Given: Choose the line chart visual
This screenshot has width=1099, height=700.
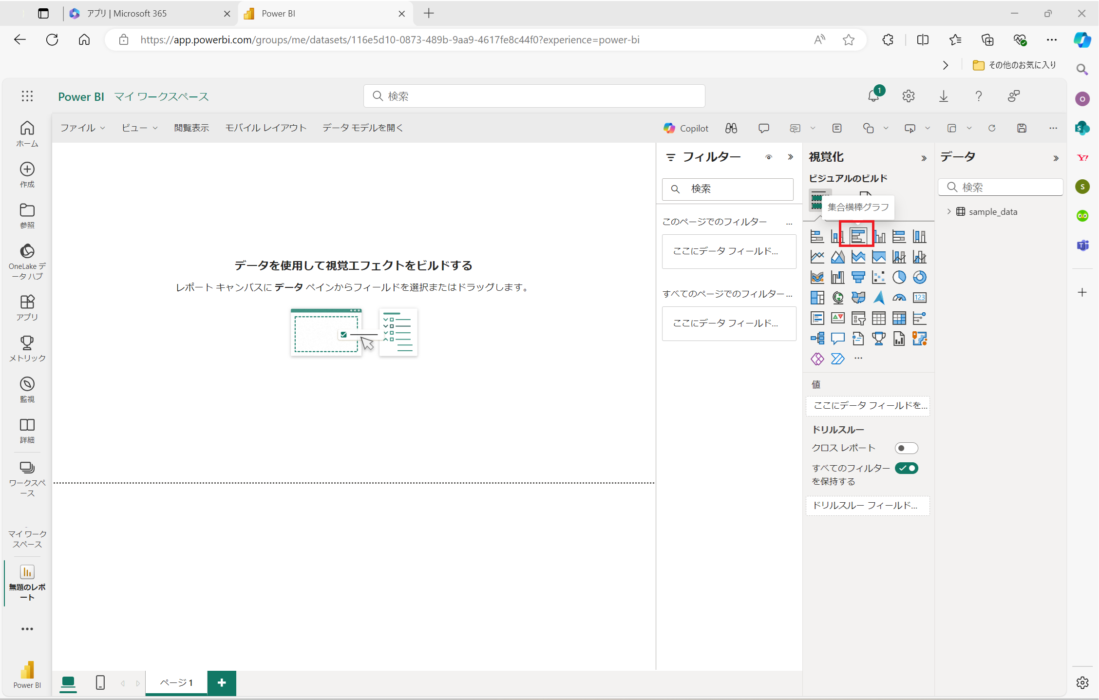Looking at the screenshot, I should (x=817, y=257).
